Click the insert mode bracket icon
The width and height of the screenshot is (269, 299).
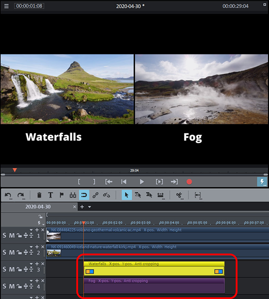point(198,195)
